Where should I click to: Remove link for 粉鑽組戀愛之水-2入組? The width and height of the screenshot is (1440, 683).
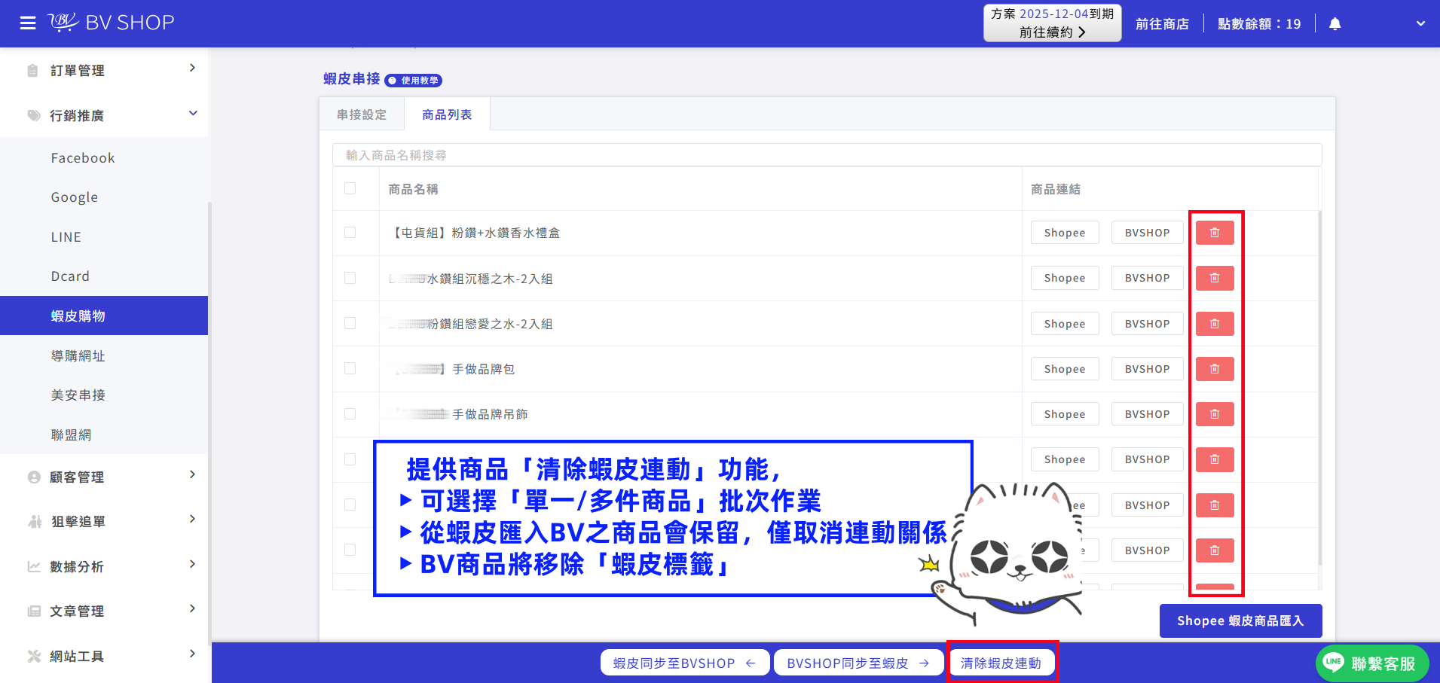(1215, 324)
